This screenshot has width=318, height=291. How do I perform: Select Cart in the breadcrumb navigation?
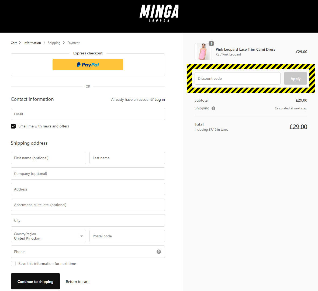[x=14, y=43]
